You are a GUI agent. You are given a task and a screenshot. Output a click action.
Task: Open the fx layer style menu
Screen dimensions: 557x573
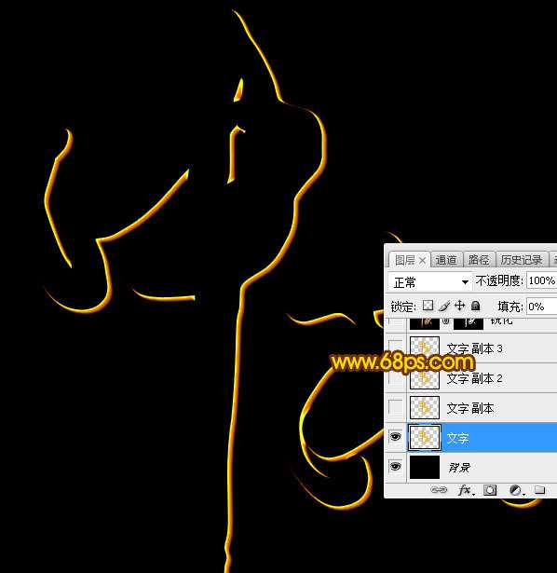(x=466, y=490)
